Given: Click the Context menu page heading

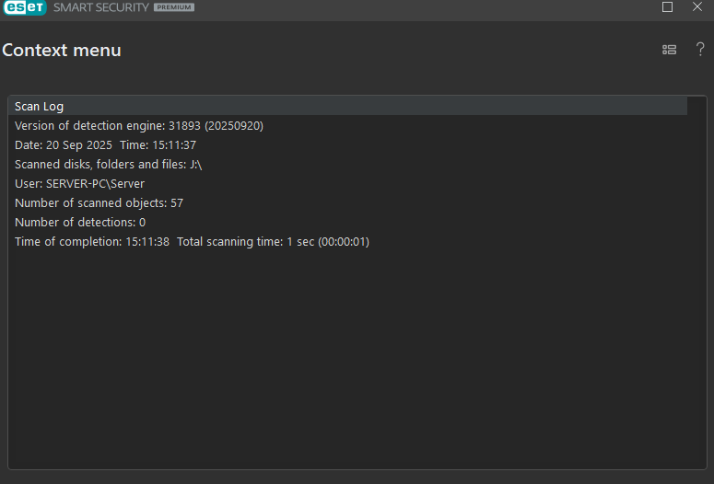Looking at the screenshot, I should (x=62, y=50).
